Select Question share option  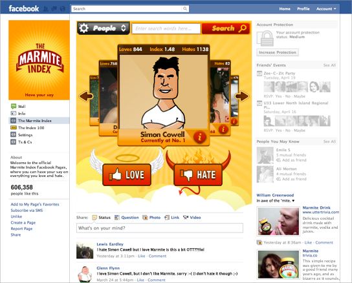coord(127,217)
